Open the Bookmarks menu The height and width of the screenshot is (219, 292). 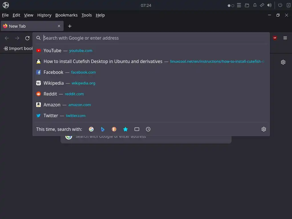tap(66, 15)
